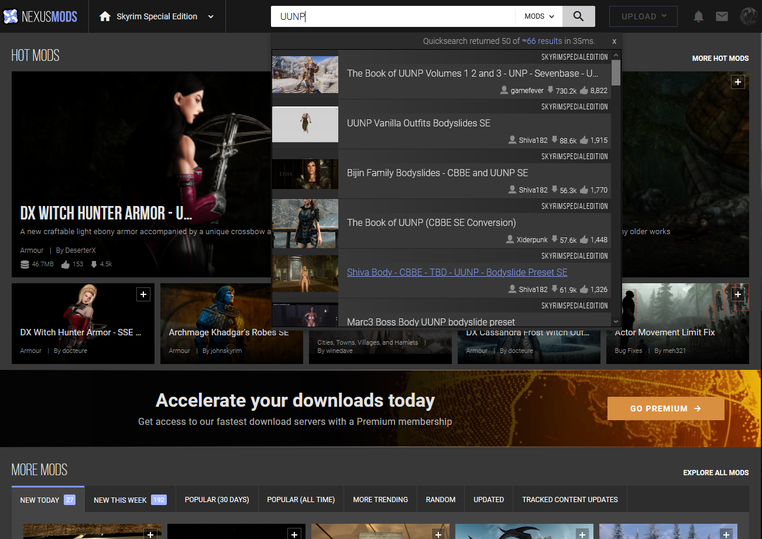Click thumbnail of UUNP Vanilla Outfits result

pyautogui.click(x=305, y=124)
